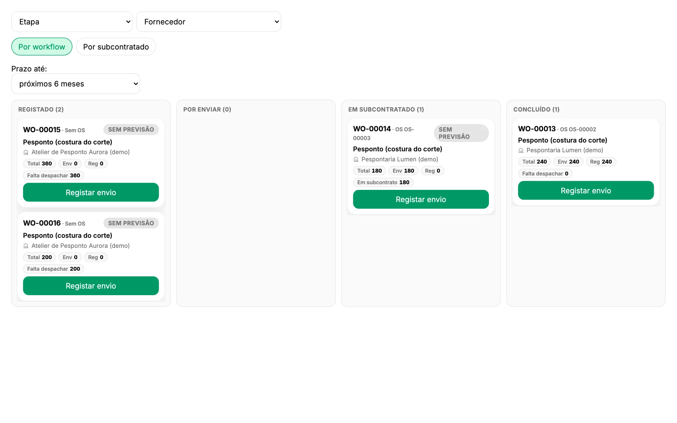Click the 'Falta despachar 200' chip

[54, 269]
